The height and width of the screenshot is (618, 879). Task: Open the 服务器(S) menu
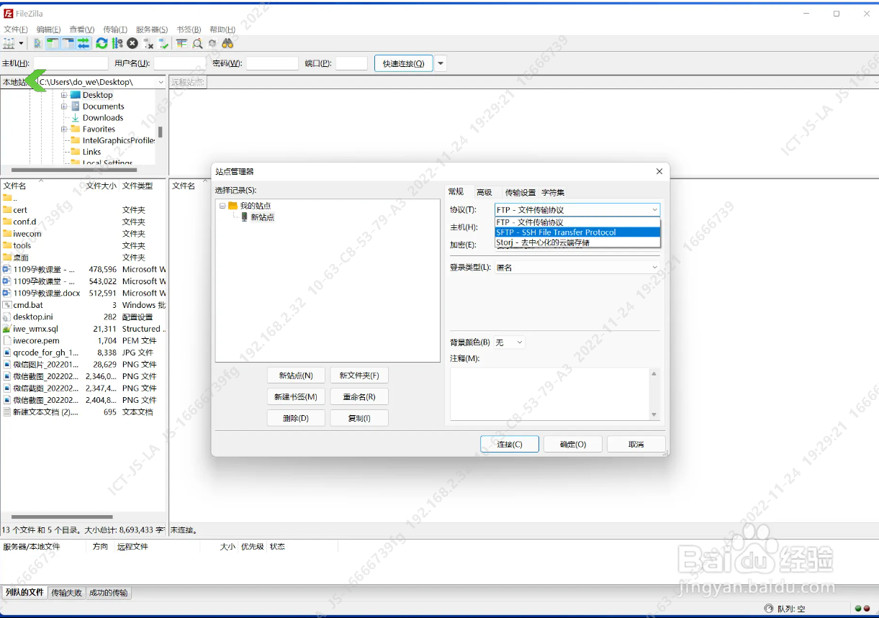click(x=151, y=29)
